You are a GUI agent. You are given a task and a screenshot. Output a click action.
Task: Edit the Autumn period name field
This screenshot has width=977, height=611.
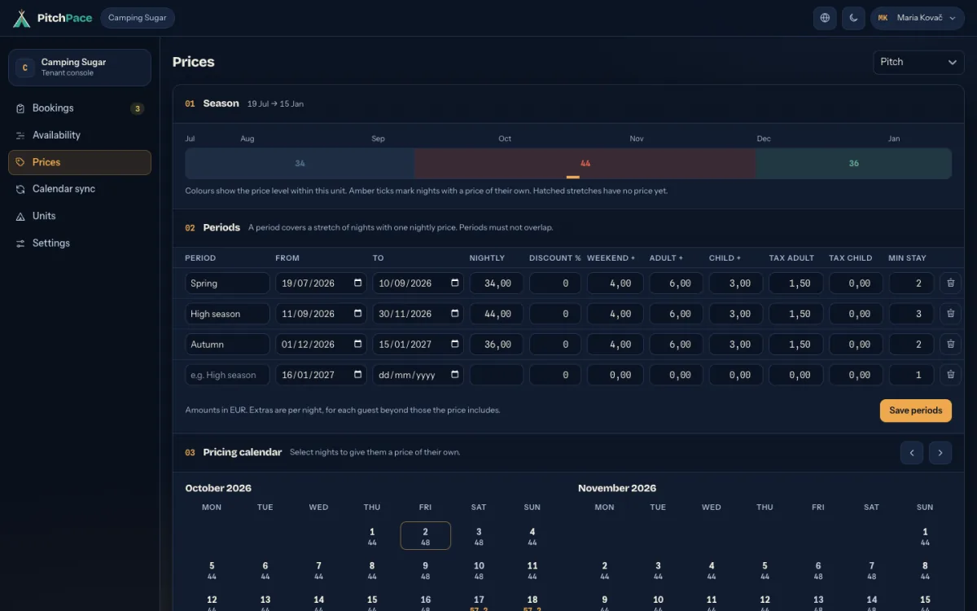click(227, 345)
